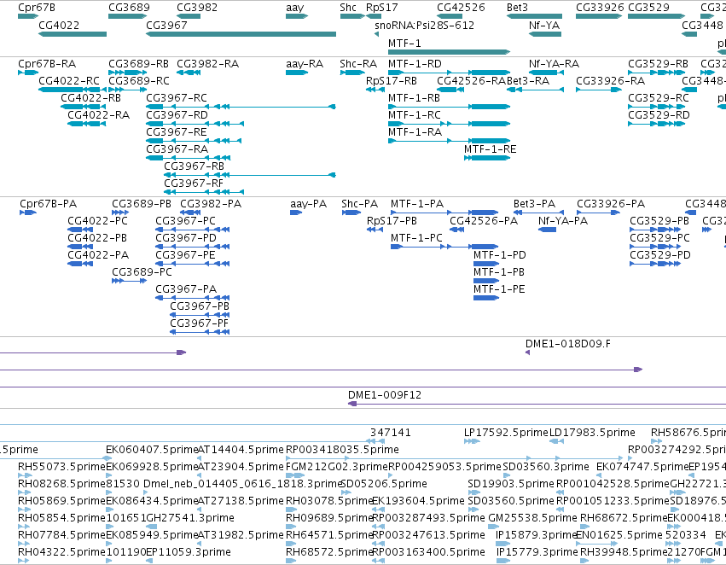Click the CG3689-PB protein label
Image resolution: width=726 pixels, height=565 pixels.
(142, 204)
